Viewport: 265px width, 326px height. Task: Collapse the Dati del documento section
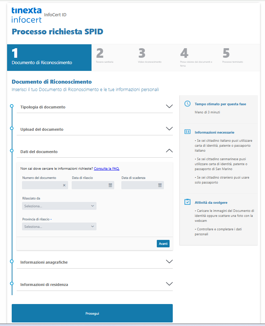[169, 151]
